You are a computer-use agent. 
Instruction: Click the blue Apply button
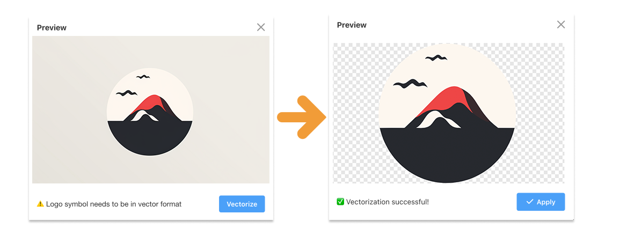(x=541, y=202)
